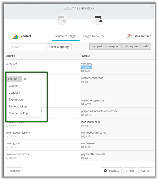The width and height of the screenshot is (158, 180).
Task: Toggle the unmapped filter
Action: 112,47
